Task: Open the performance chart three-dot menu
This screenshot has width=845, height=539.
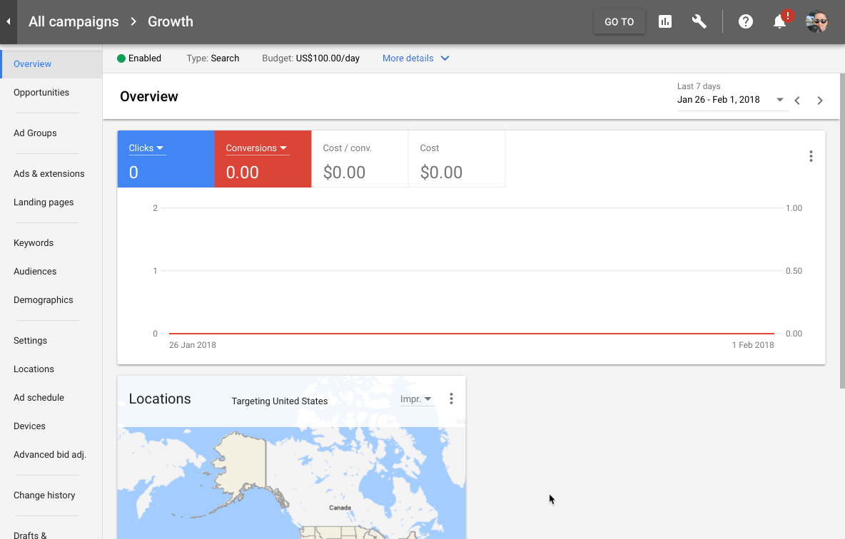Action: (x=811, y=156)
